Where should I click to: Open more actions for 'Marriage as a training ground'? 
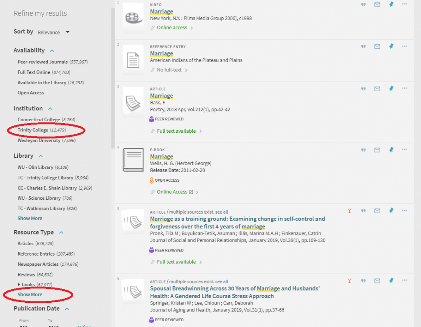405,211
